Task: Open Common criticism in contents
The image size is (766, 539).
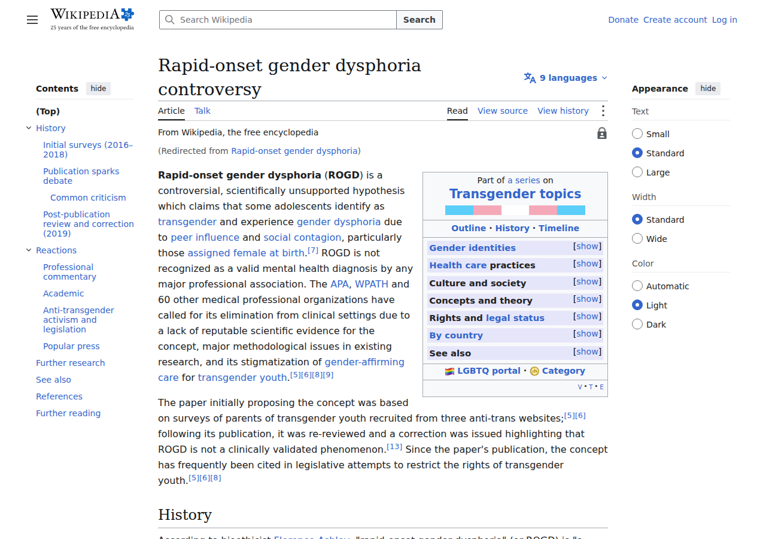Action: (x=88, y=198)
